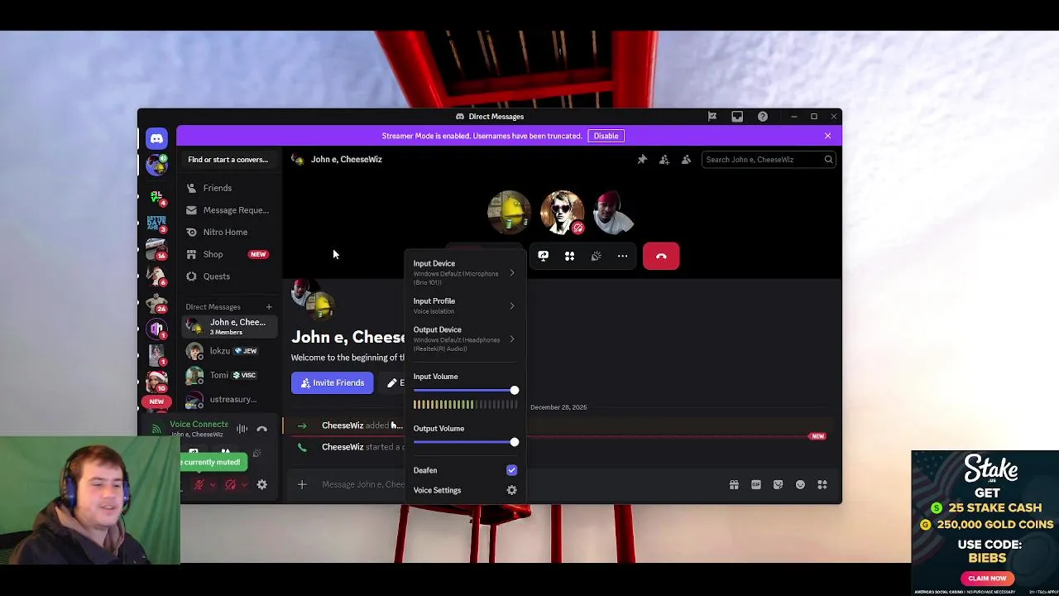Image resolution: width=1059 pixels, height=596 pixels.
Task: Open User Settings gear in user panel
Action: tap(261, 485)
